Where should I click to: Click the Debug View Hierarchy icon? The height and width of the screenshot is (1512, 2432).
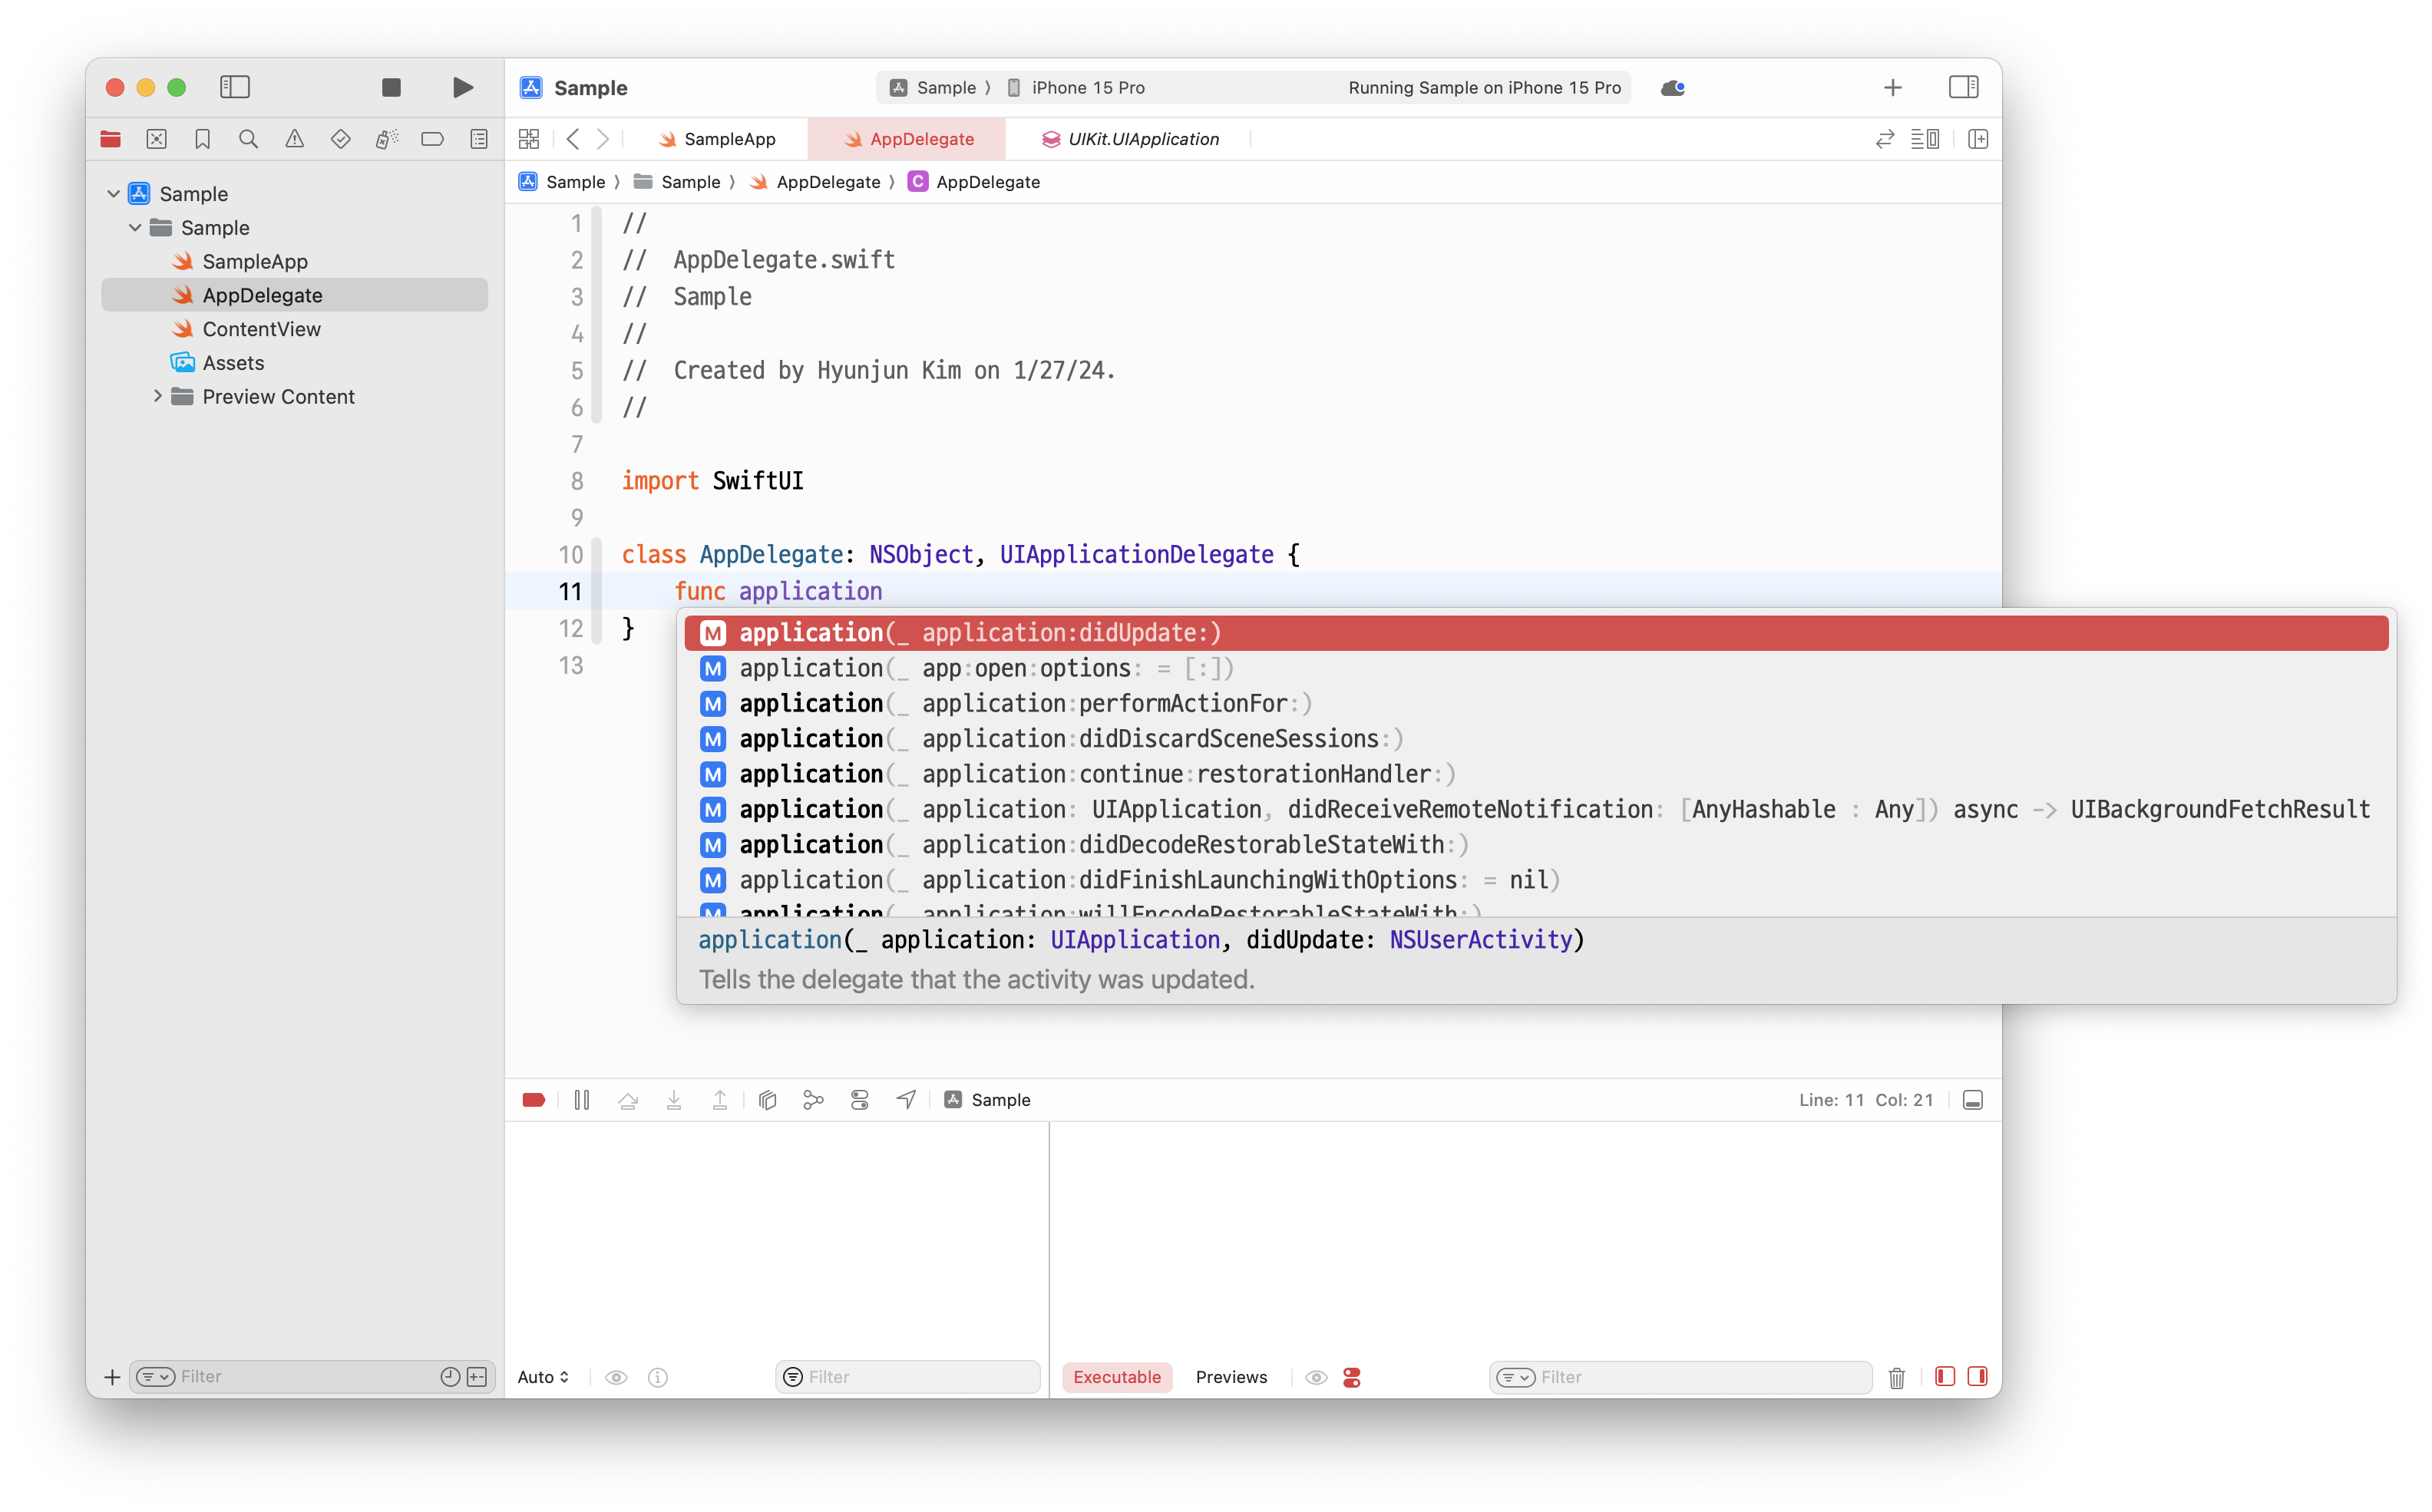pyautogui.click(x=768, y=1100)
